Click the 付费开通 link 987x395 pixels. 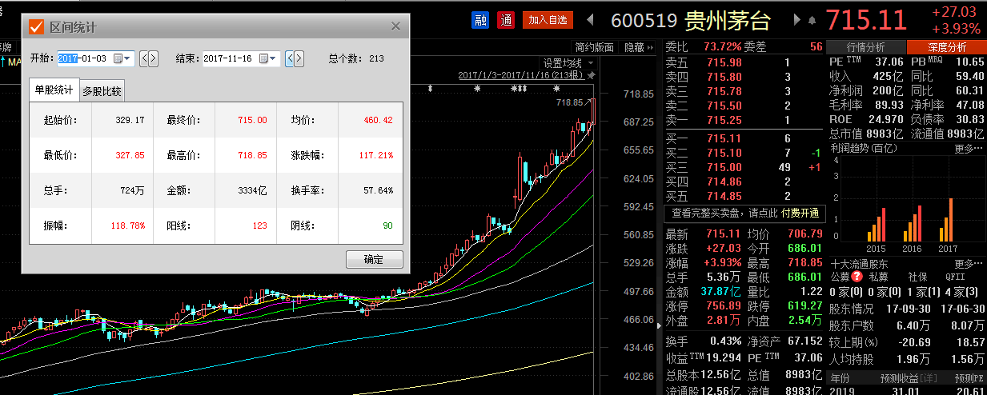(x=798, y=213)
